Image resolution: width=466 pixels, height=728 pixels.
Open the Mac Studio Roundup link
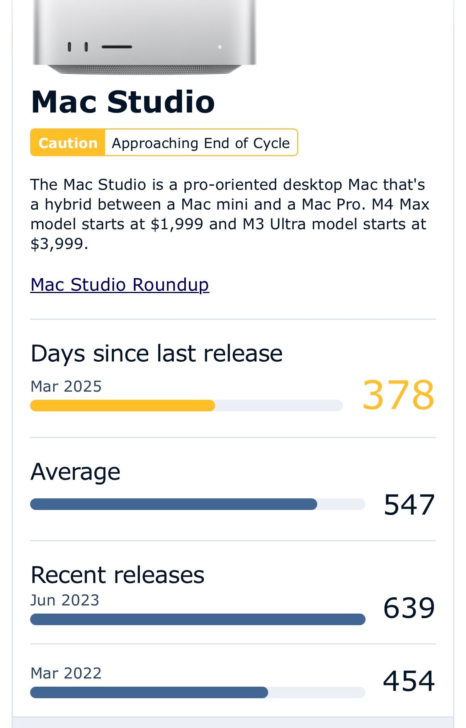coord(120,285)
